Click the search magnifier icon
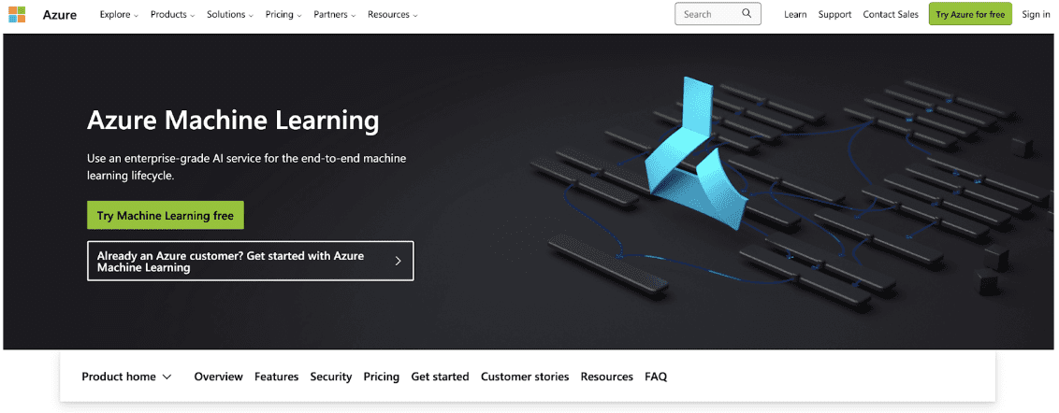Image resolution: width=1059 pixels, height=413 pixels. (x=747, y=14)
